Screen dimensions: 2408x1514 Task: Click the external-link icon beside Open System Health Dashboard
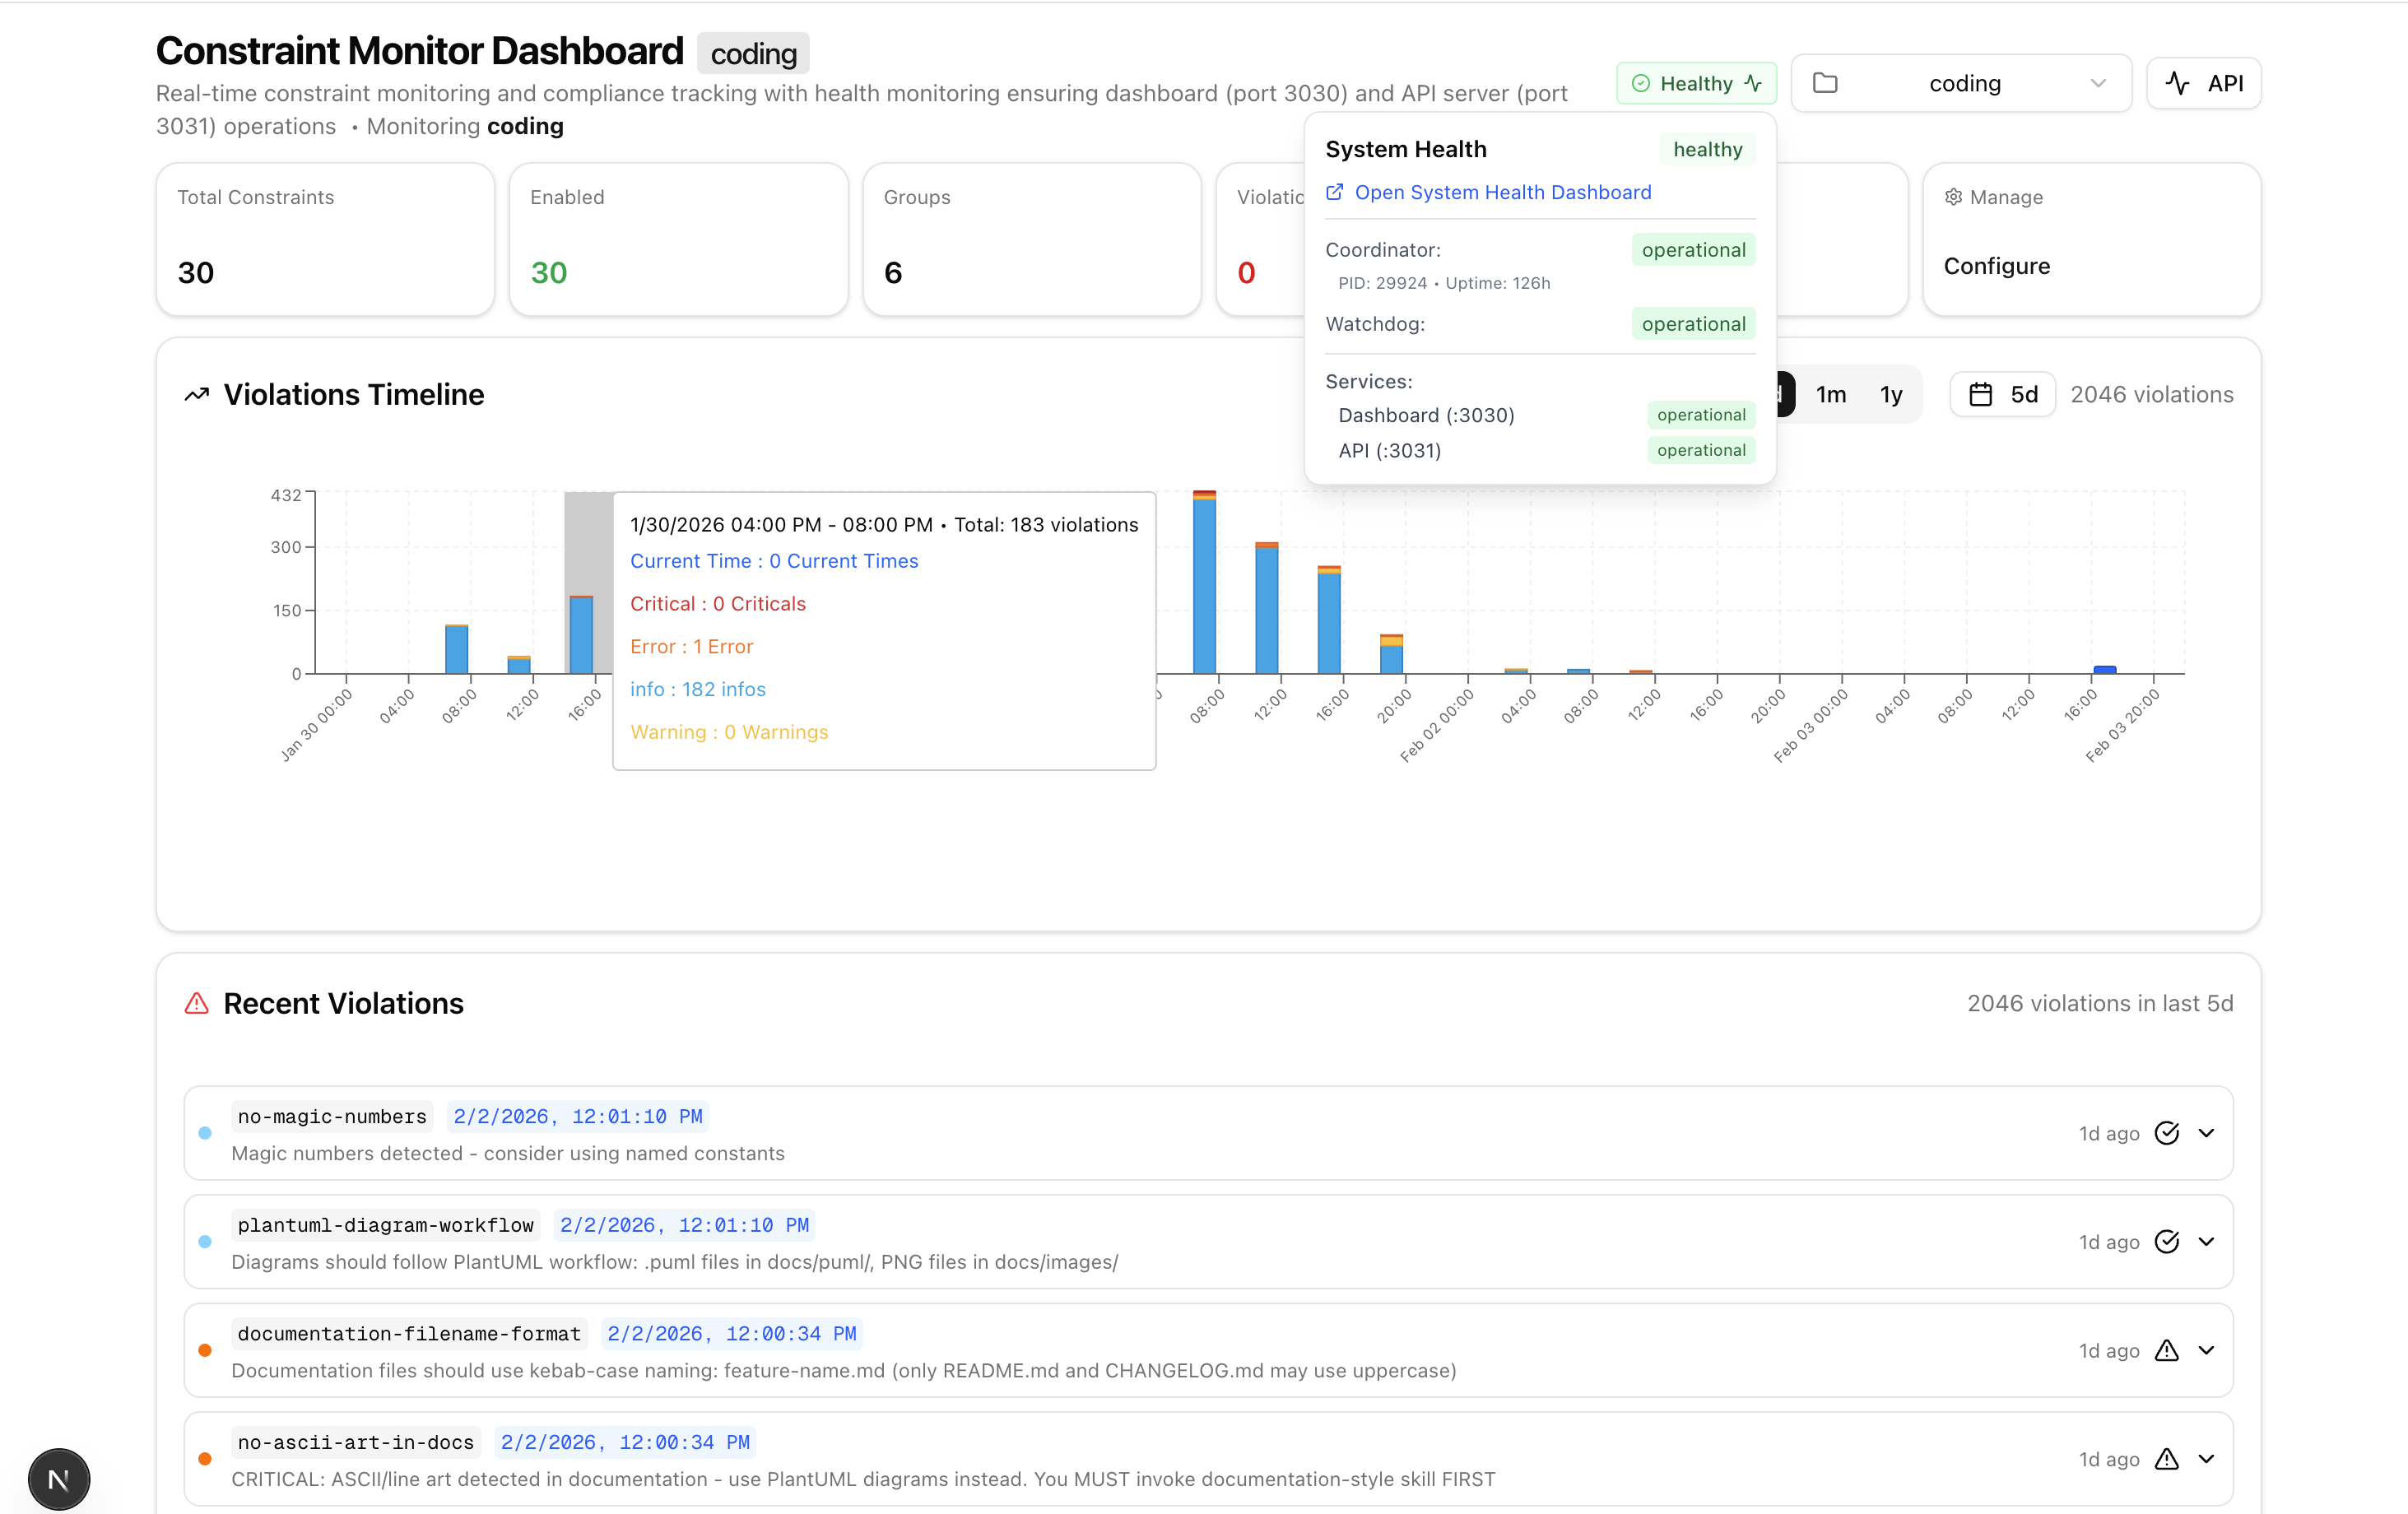[x=1334, y=192]
